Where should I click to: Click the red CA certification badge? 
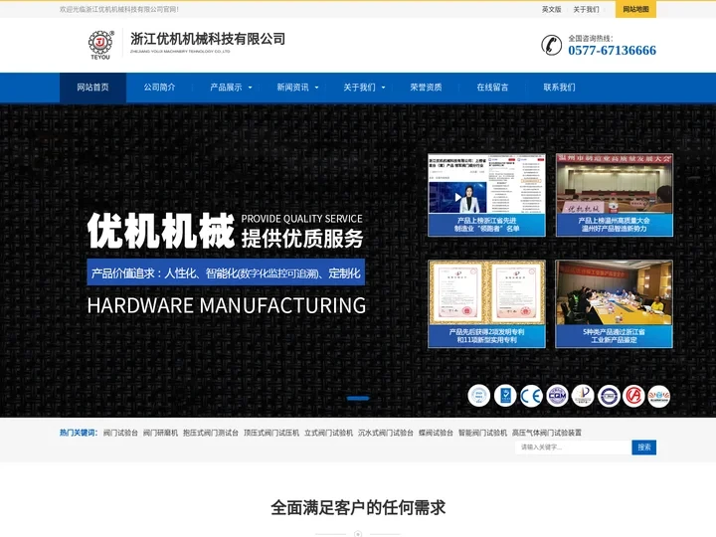point(633,396)
